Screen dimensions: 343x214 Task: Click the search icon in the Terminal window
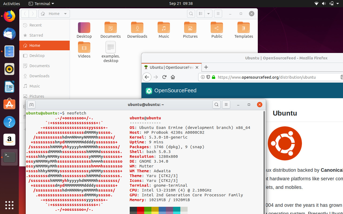click(217, 105)
